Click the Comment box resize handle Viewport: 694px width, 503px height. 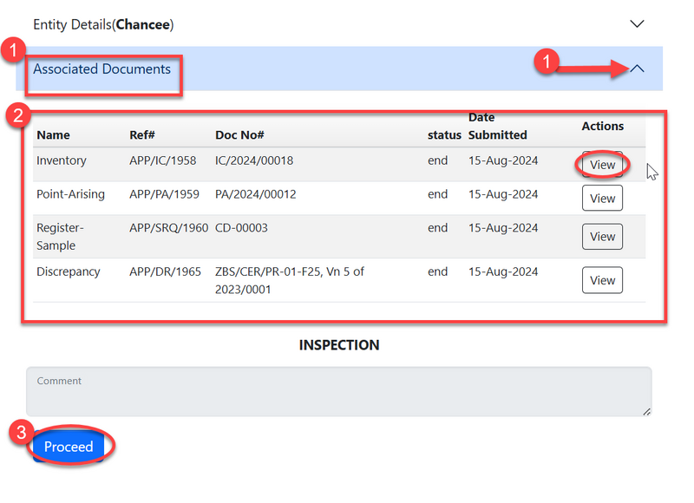click(646, 411)
